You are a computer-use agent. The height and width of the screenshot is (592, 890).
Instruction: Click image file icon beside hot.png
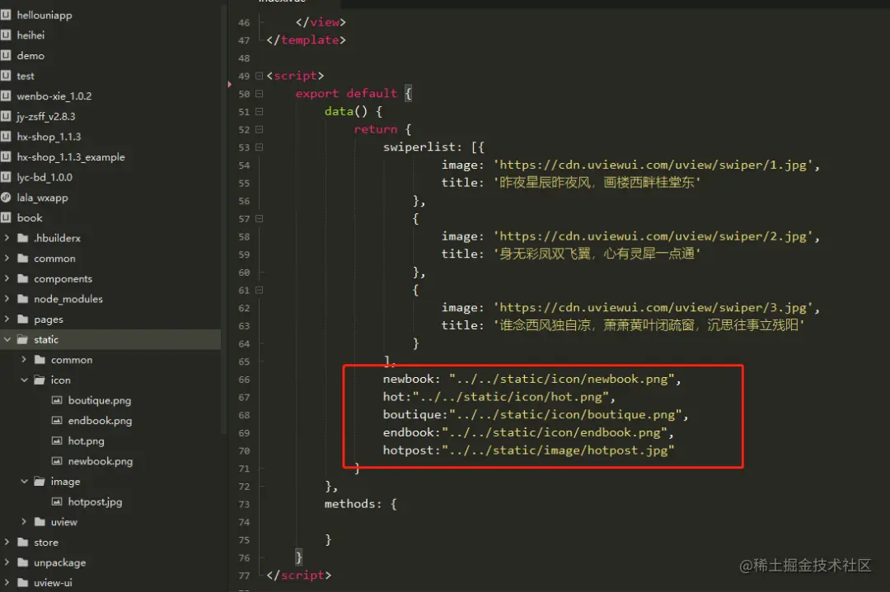click(x=57, y=441)
